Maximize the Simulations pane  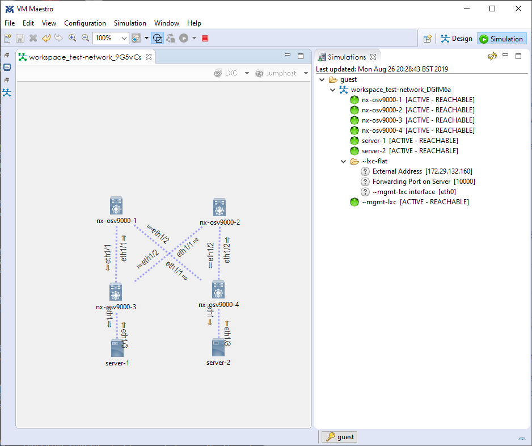[518, 56]
